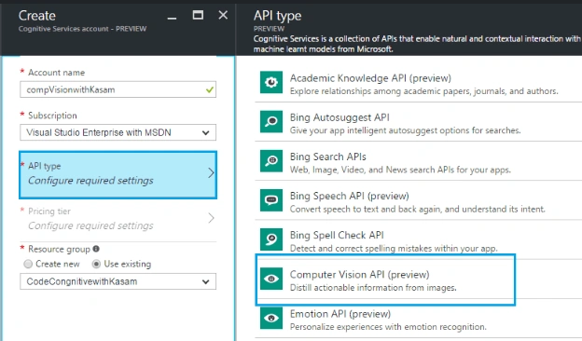This screenshot has height=341, width=582.
Task: Click 'Configure required settings' under API type
Action: pos(90,181)
